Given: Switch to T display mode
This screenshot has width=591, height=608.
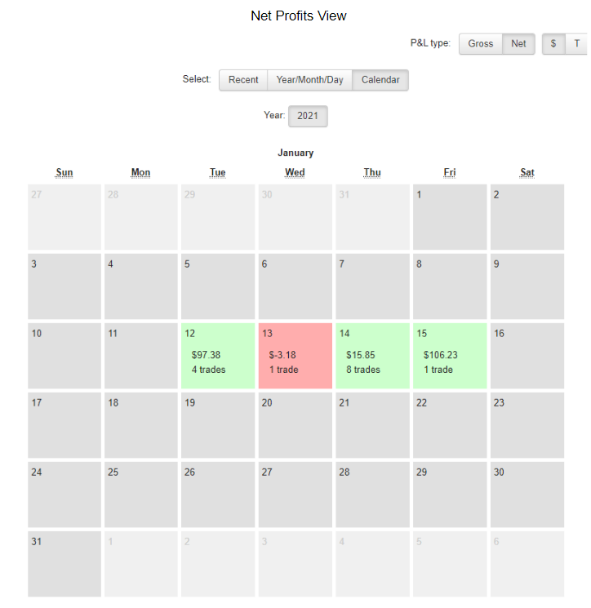Looking at the screenshot, I should 576,44.
